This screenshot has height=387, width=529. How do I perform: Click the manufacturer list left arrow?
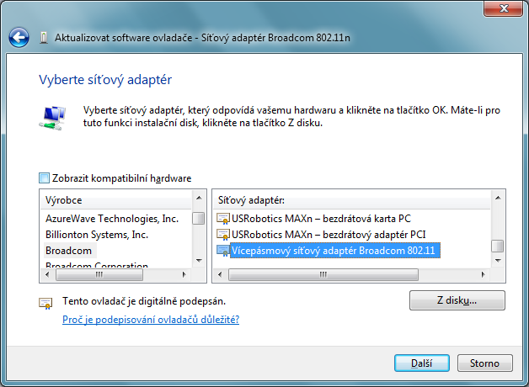pos(47,274)
